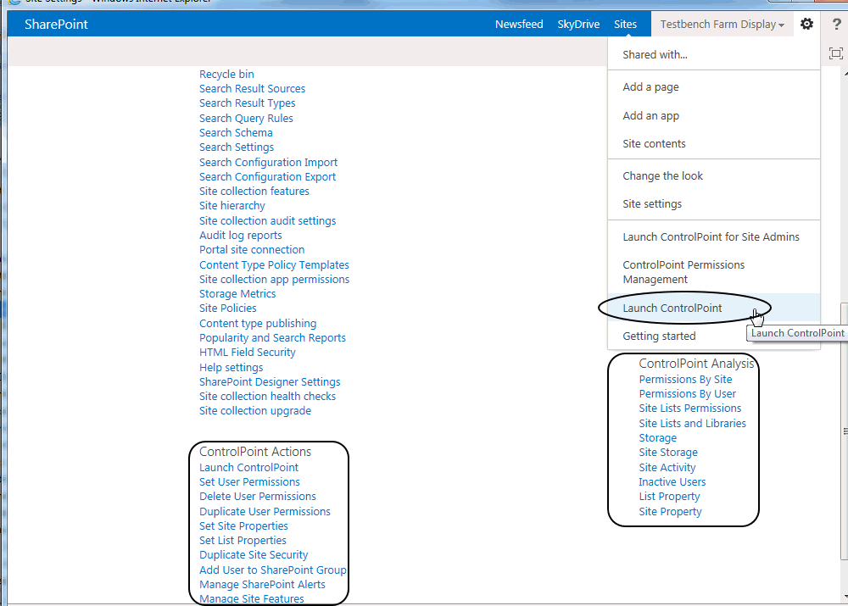The height and width of the screenshot is (606, 848).
Task: Open the Settings gear menu
Action: pyautogui.click(x=806, y=25)
